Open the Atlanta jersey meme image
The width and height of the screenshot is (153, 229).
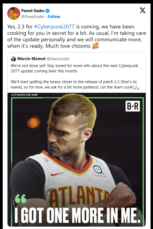[x=77, y=160]
